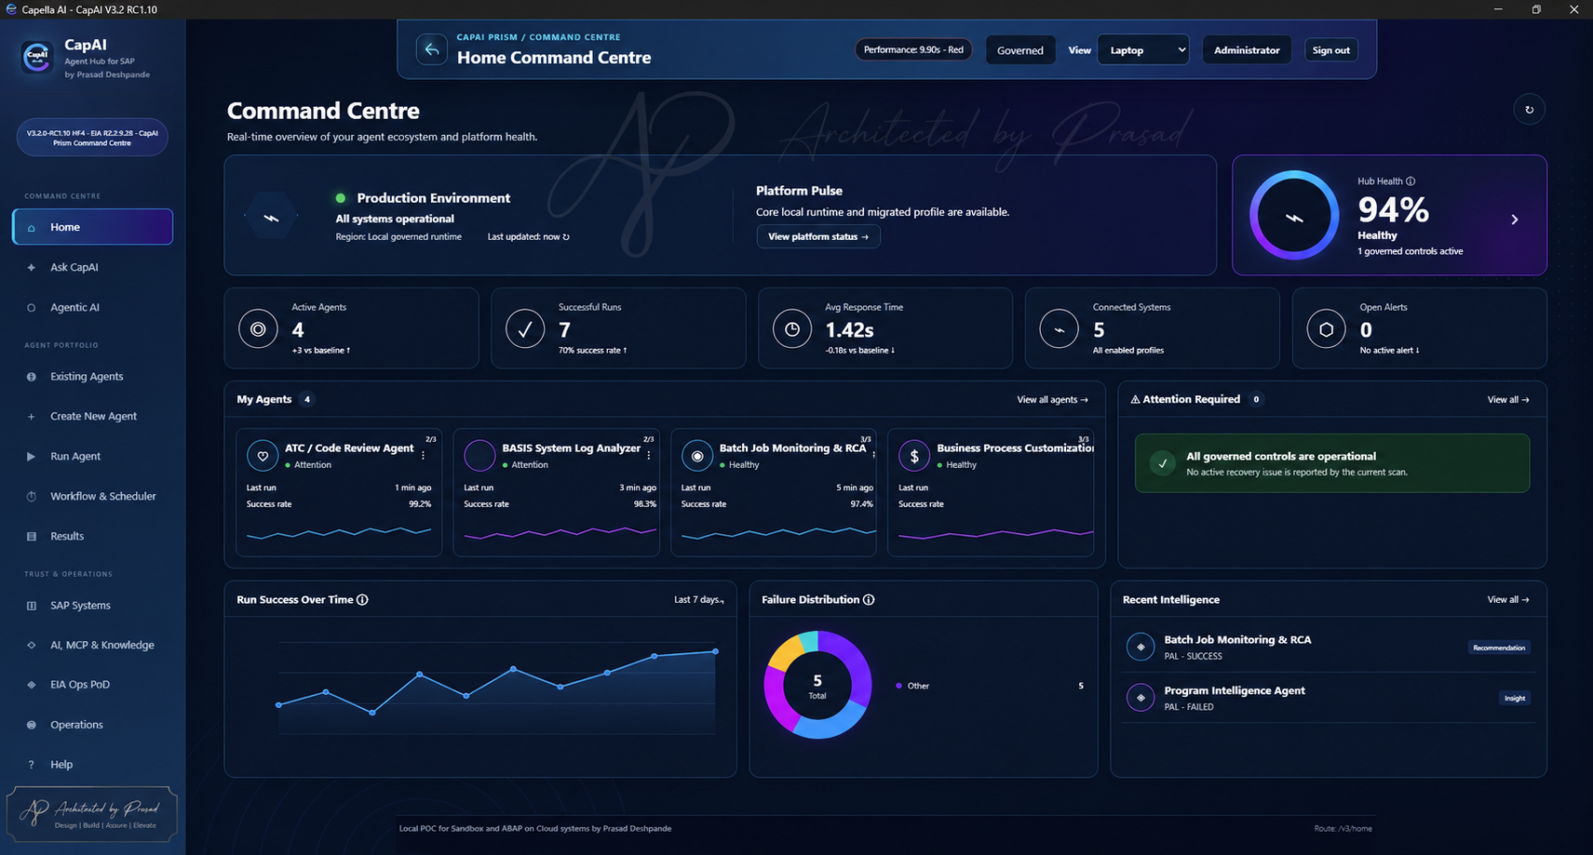Click the Sign out button
1593x855 pixels.
1330,50
